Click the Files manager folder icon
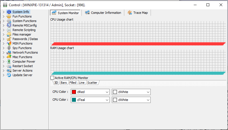The width and height of the screenshot is (228, 130). click(x=9, y=34)
